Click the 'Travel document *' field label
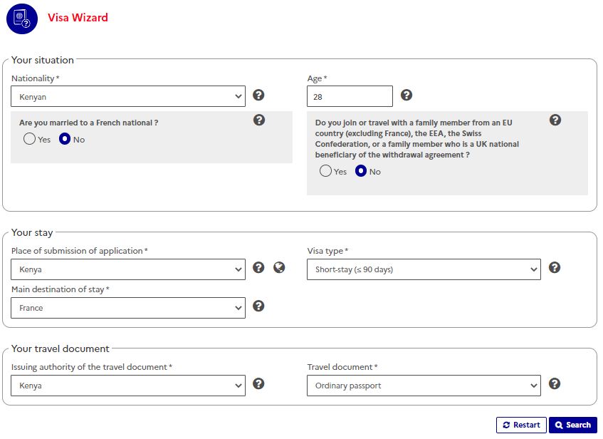Image resolution: width=603 pixels, height=439 pixels. click(x=342, y=367)
